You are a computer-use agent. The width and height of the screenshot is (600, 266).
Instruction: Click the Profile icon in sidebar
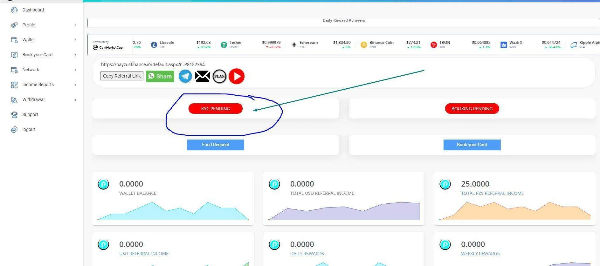14,25
